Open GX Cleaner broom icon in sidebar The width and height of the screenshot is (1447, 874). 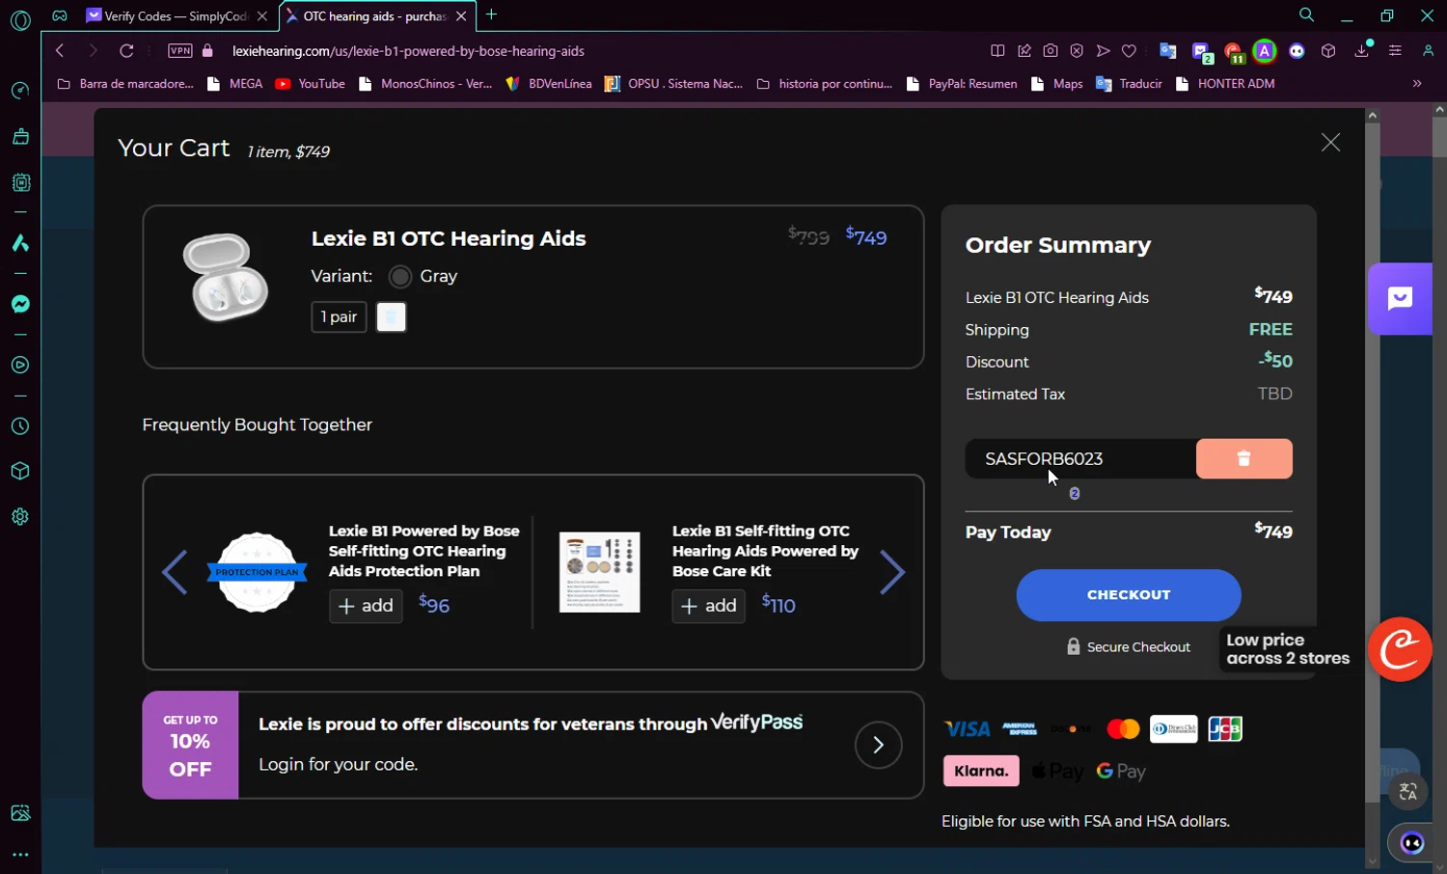pyautogui.click(x=20, y=137)
